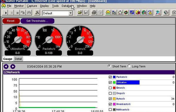
Task: Open the Address Book toolbar icon
Action: pyautogui.click(x=166, y=13)
